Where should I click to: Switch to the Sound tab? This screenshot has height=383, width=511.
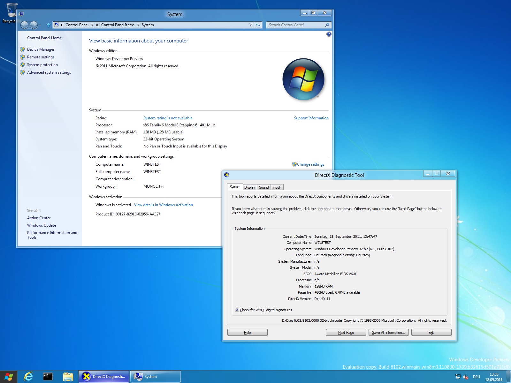click(264, 187)
